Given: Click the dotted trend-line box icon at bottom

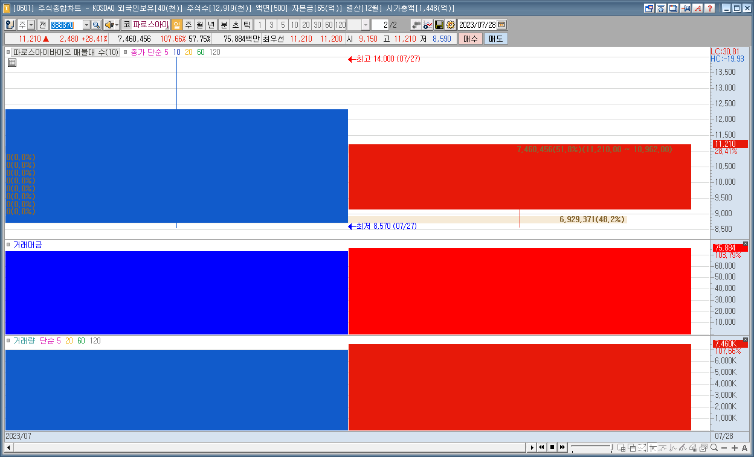Looking at the screenshot, I should (642, 448).
